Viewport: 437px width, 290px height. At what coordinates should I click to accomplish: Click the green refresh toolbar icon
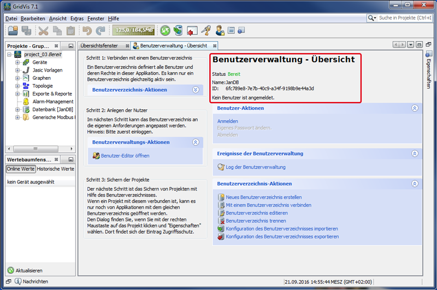pyautogui.click(x=165, y=31)
